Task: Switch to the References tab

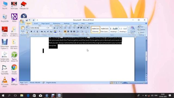Action: coord(57,23)
